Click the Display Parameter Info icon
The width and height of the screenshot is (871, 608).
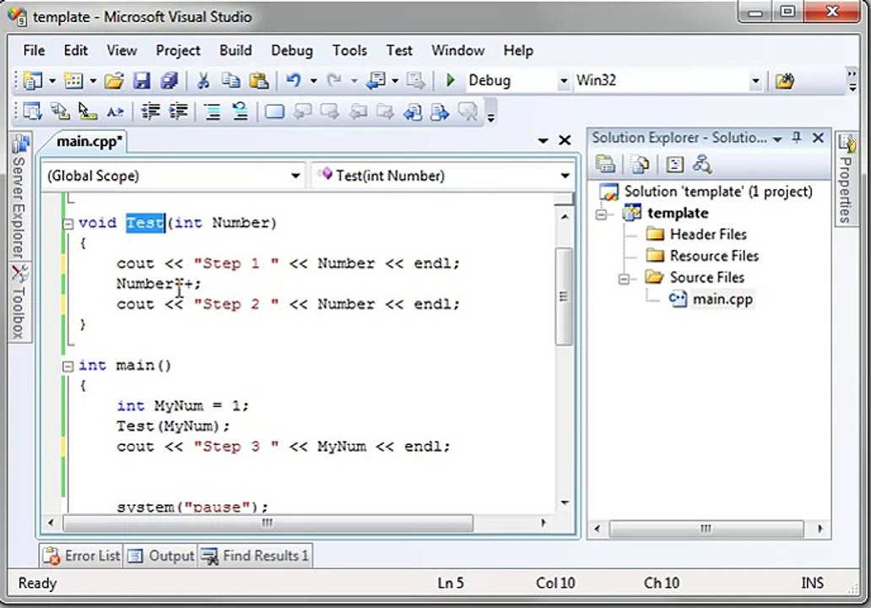click(60, 111)
